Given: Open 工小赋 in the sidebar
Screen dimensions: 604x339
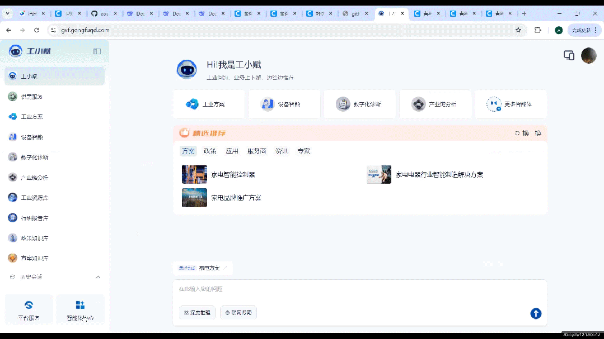Looking at the screenshot, I should point(54,76).
